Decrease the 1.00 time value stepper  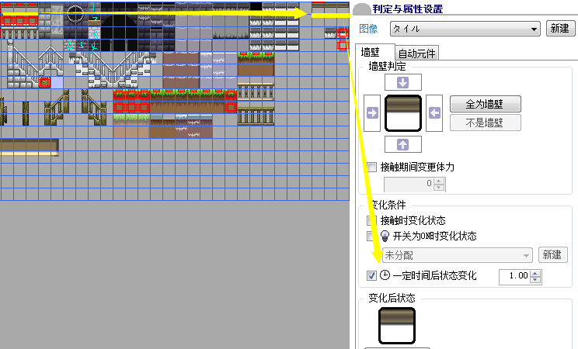coord(535,280)
